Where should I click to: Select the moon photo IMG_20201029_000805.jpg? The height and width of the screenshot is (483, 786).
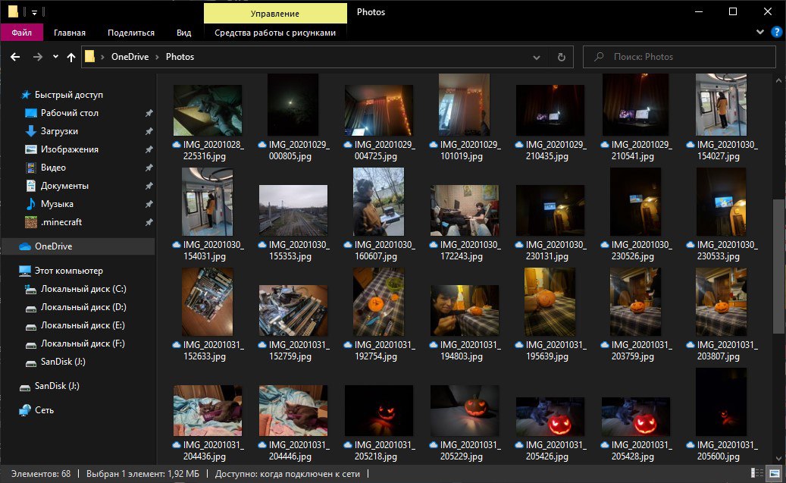pyautogui.click(x=293, y=105)
